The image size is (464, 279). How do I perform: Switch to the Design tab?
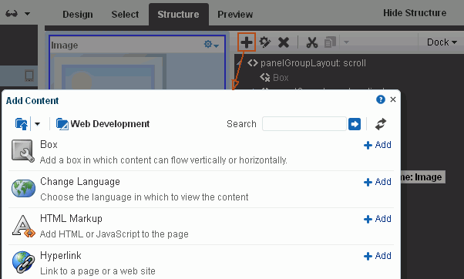click(78, 14)
